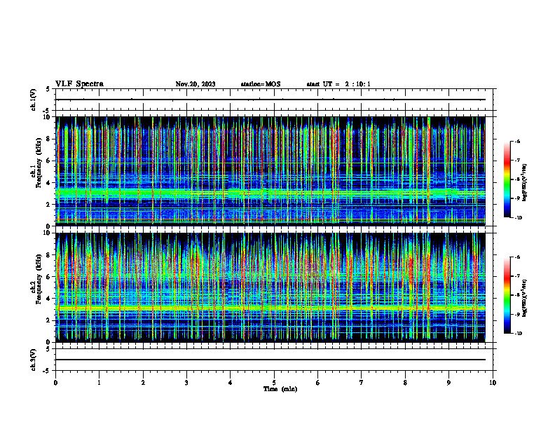555x429 pixels.
Task: Click the ch.2 spectrogram color bar
Action: tap(507, 295)
